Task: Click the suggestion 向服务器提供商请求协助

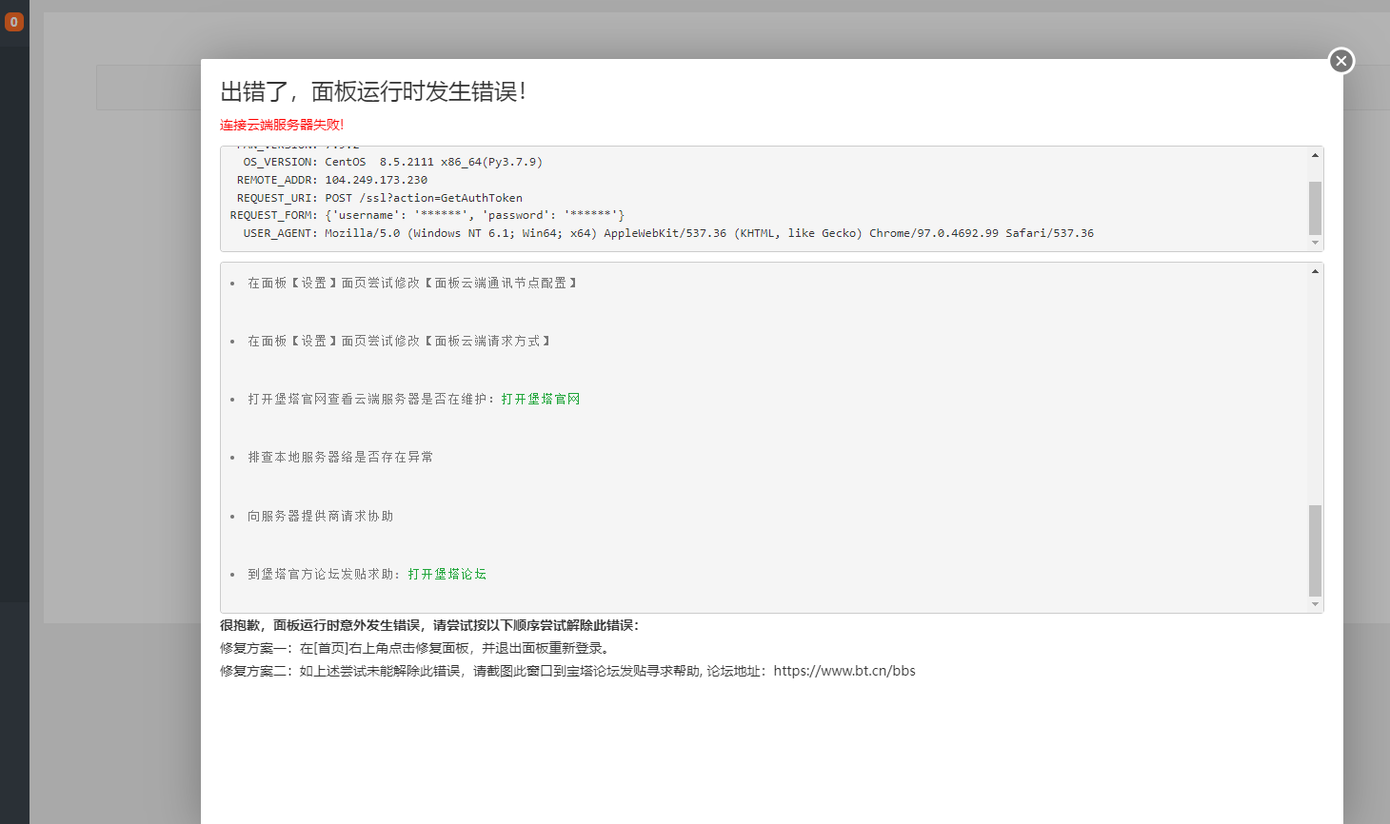Action: point(321,516)
